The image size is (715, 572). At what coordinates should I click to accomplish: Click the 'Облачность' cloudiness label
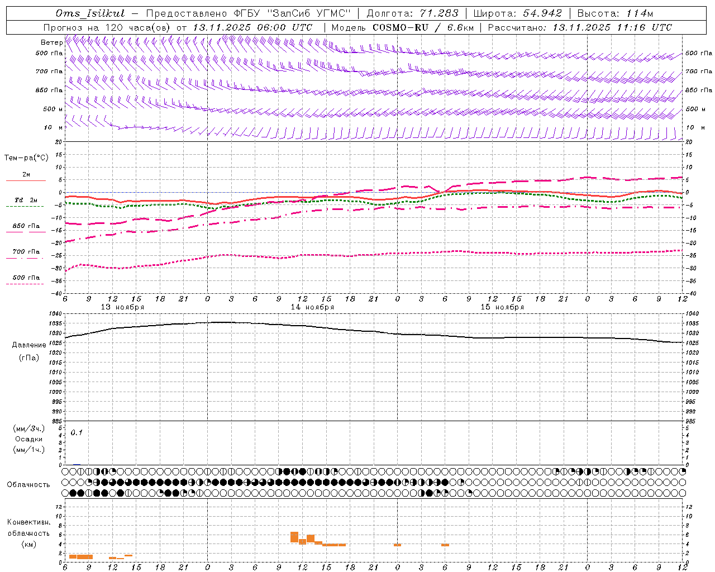(28, 484)
